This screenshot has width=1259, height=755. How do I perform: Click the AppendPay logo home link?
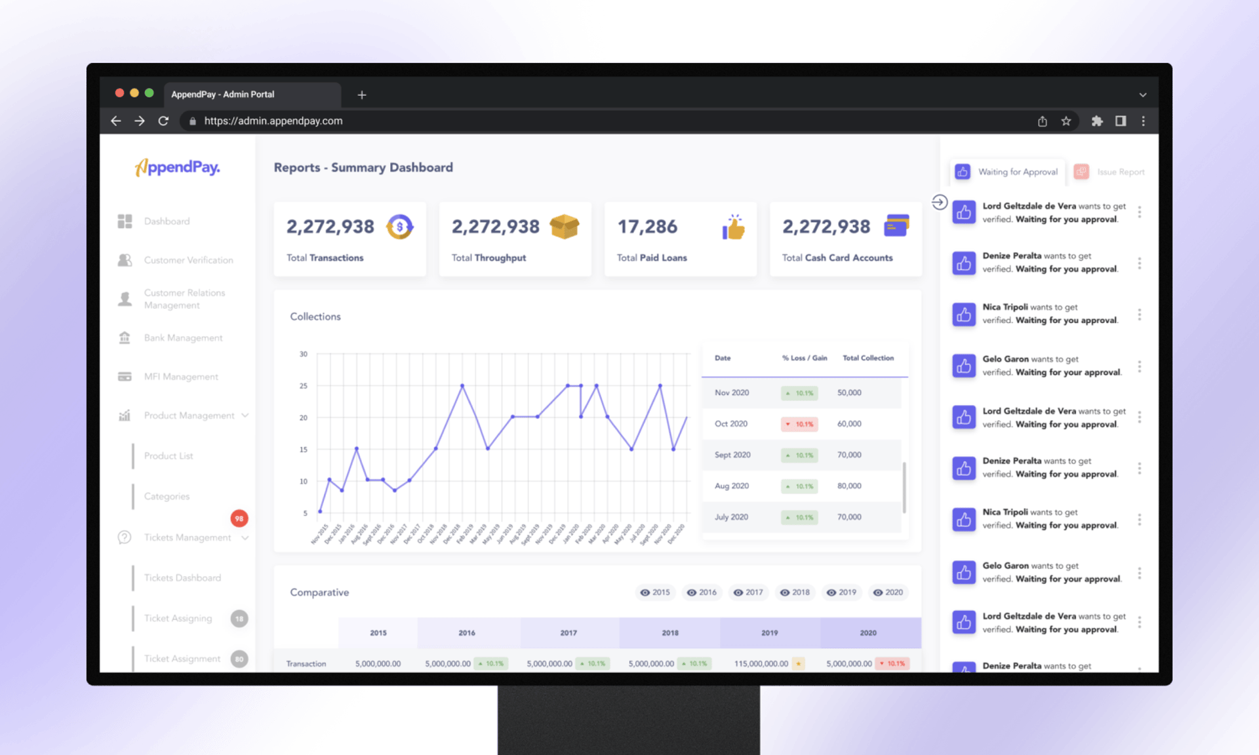(x=176, y=167)
